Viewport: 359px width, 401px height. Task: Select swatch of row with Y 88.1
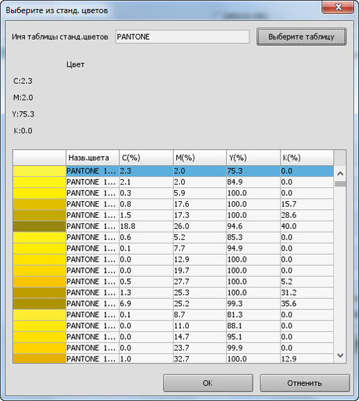[40, 326]
